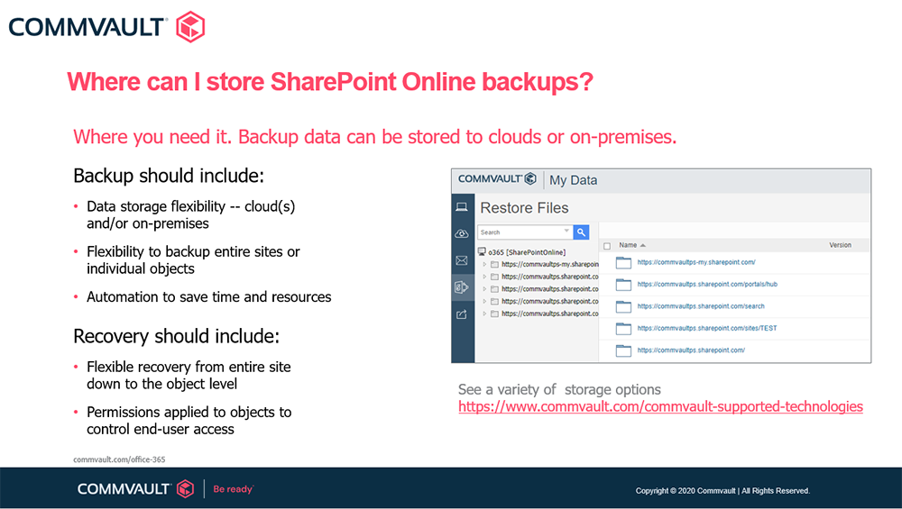
Task: Click the Version column header
Action: point(840,245)
